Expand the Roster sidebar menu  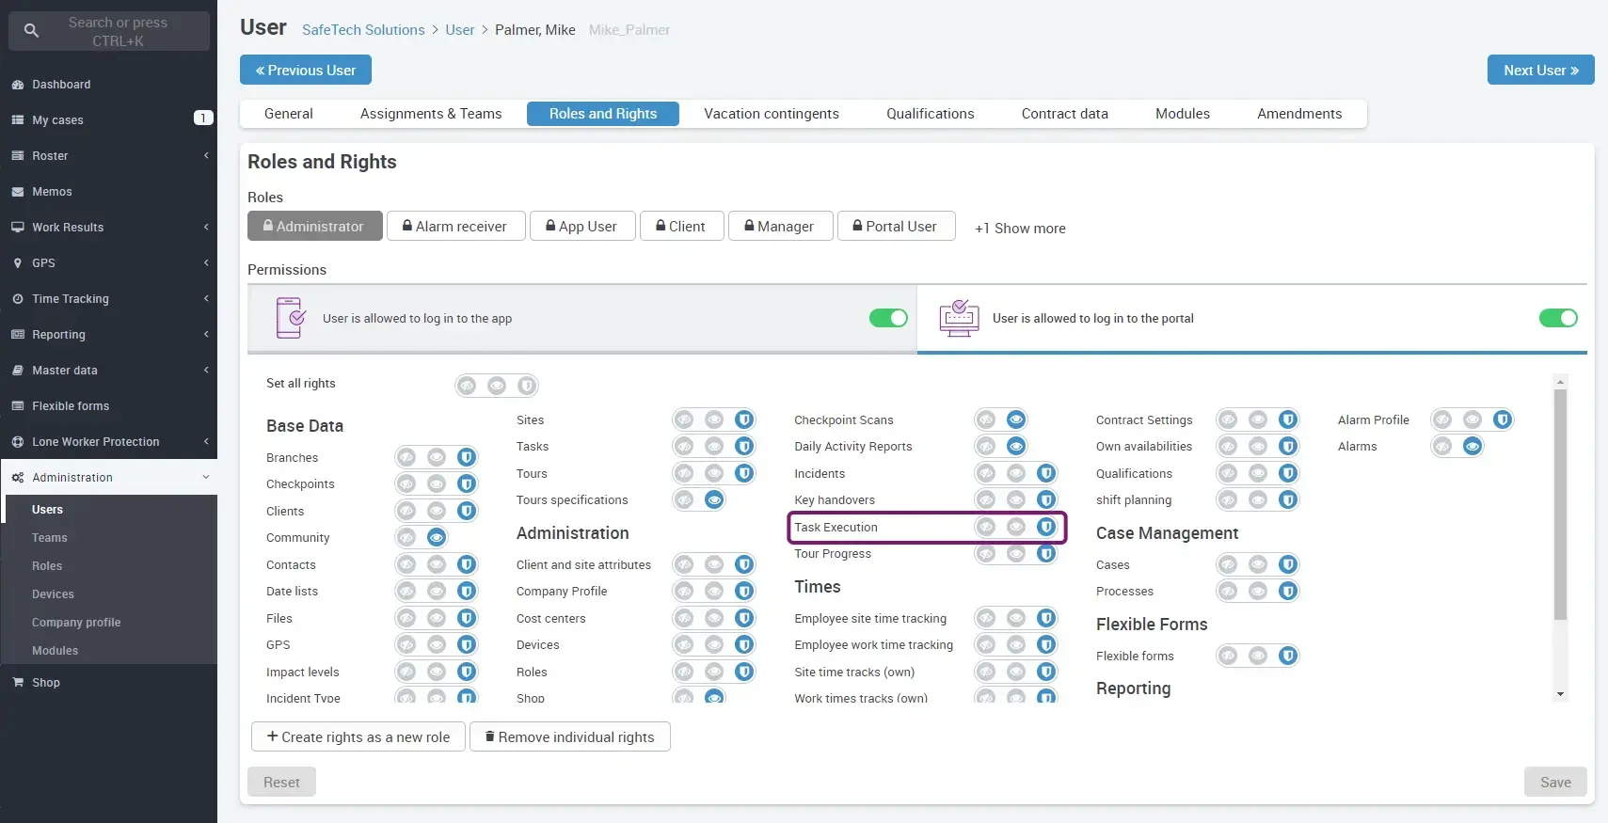(x=108, y=156)
